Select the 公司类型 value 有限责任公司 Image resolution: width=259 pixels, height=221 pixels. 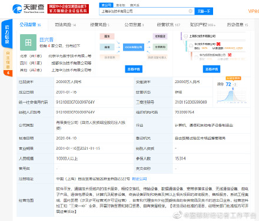91,126
